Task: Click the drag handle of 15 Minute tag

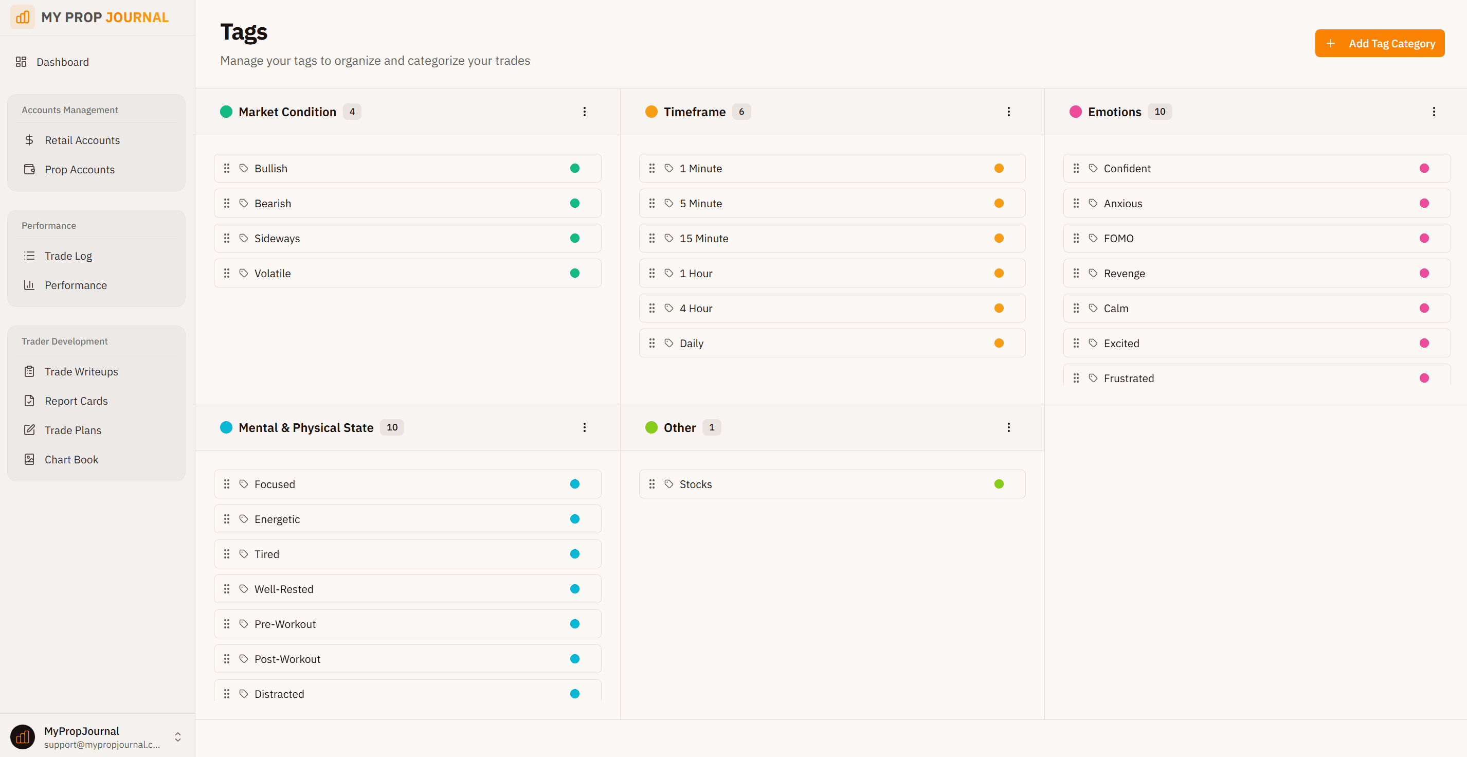Action: [x=652, y=238]
